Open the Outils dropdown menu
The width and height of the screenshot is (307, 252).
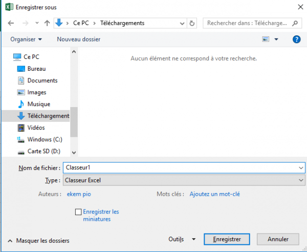pos(181,239)
